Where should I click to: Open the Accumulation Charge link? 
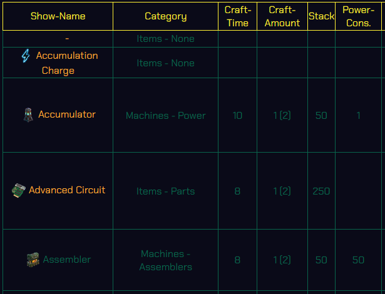[x=67, y=63]
